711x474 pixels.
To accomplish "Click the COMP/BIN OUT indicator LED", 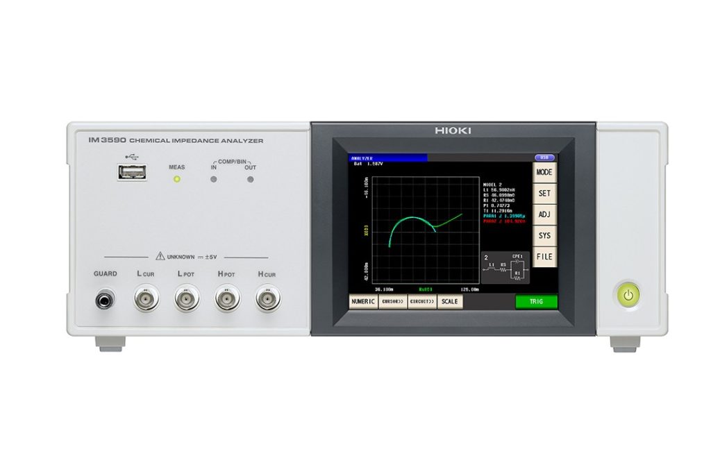I will [250, 179].
